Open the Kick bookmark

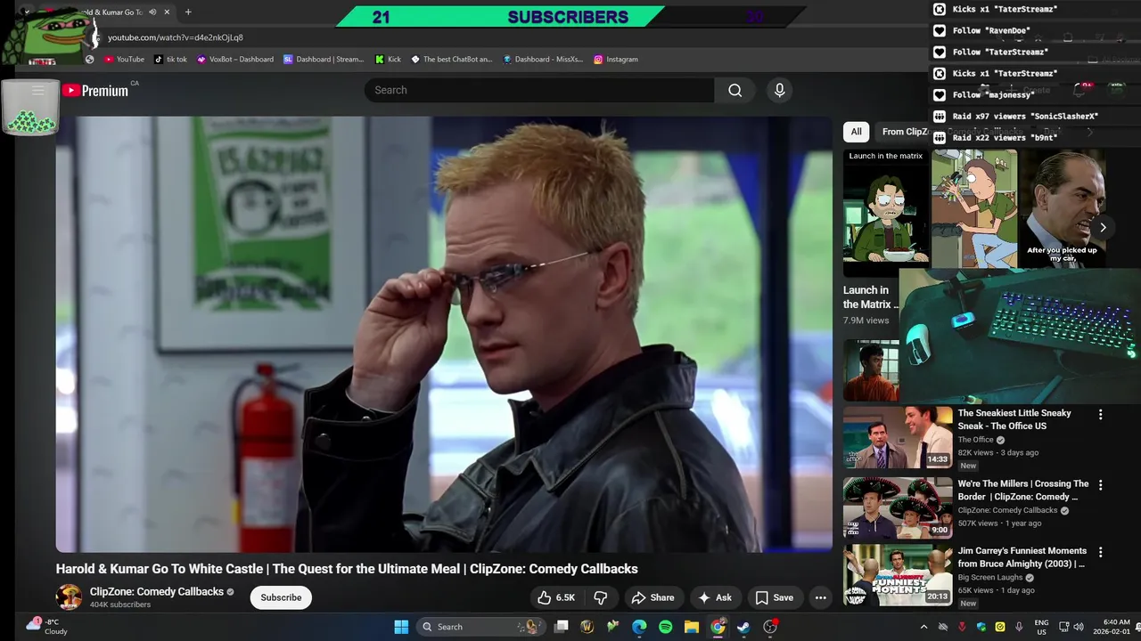point(389,60)
